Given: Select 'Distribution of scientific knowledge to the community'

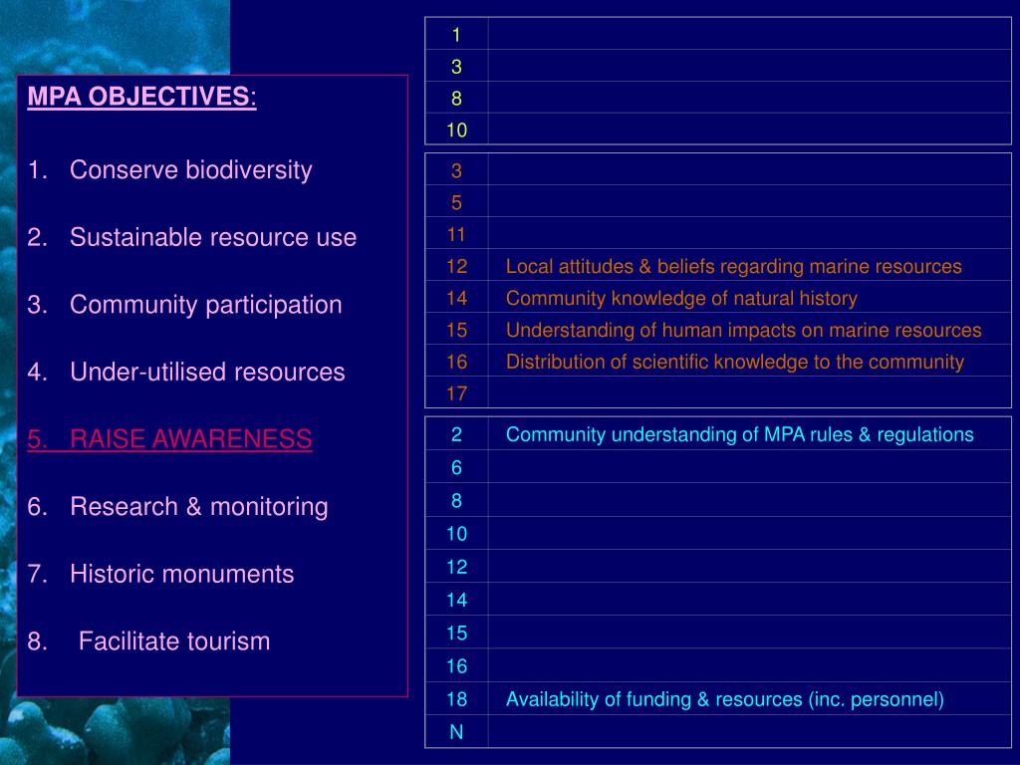Looking at the screenshot, I should pos(735,362).
